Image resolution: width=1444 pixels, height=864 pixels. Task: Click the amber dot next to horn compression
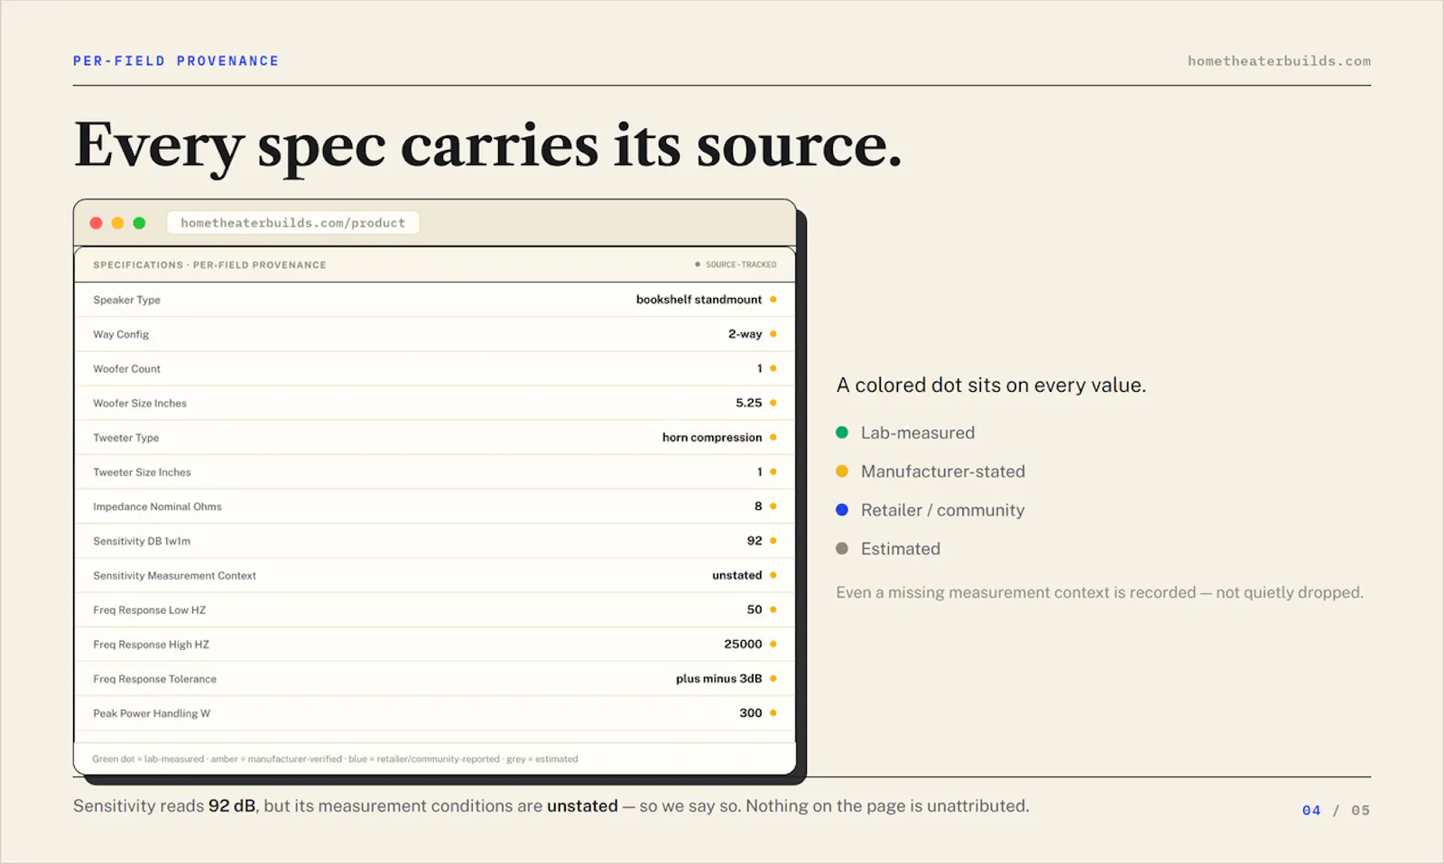(773, 438)
